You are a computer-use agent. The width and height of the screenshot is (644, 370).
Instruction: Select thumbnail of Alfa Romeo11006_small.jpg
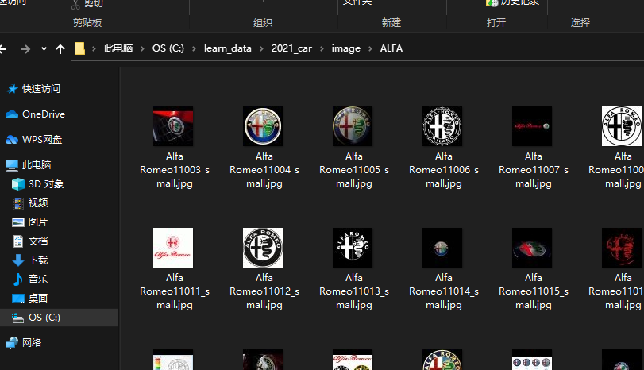coord(442,126)
